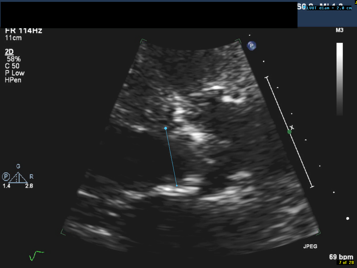
Task: Click the 7 of 28 frame counter
Action: tap(346, 263)
